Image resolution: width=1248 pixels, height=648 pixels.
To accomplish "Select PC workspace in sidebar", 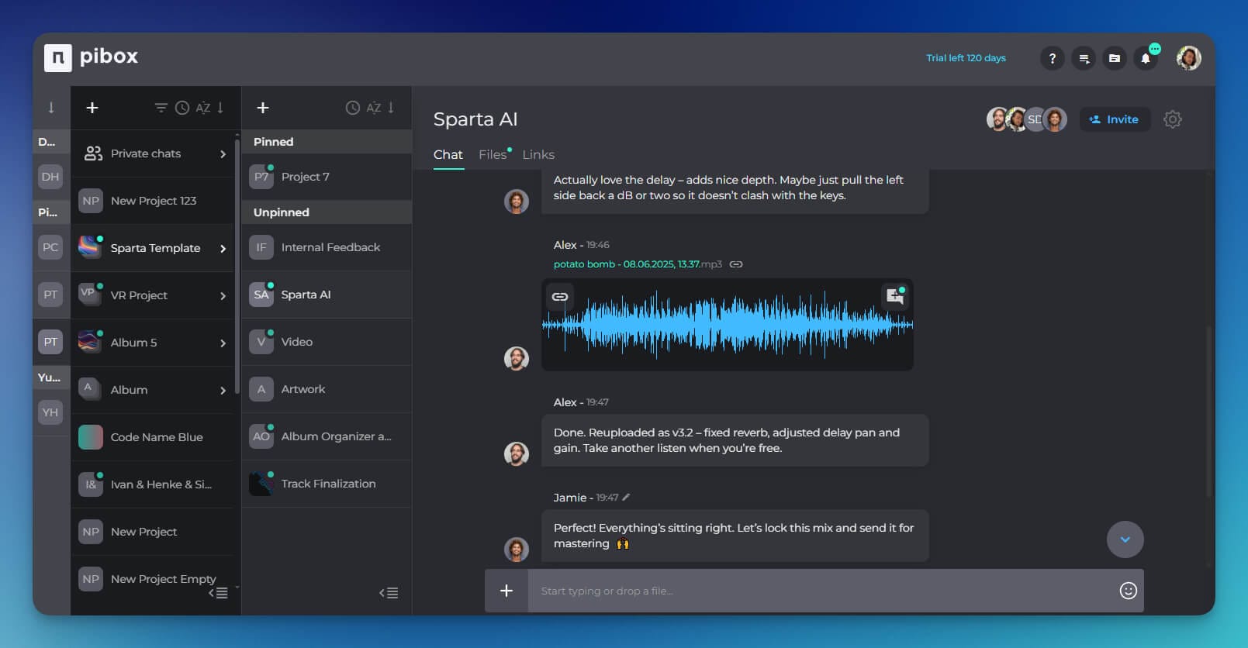I will click(50, 247).
